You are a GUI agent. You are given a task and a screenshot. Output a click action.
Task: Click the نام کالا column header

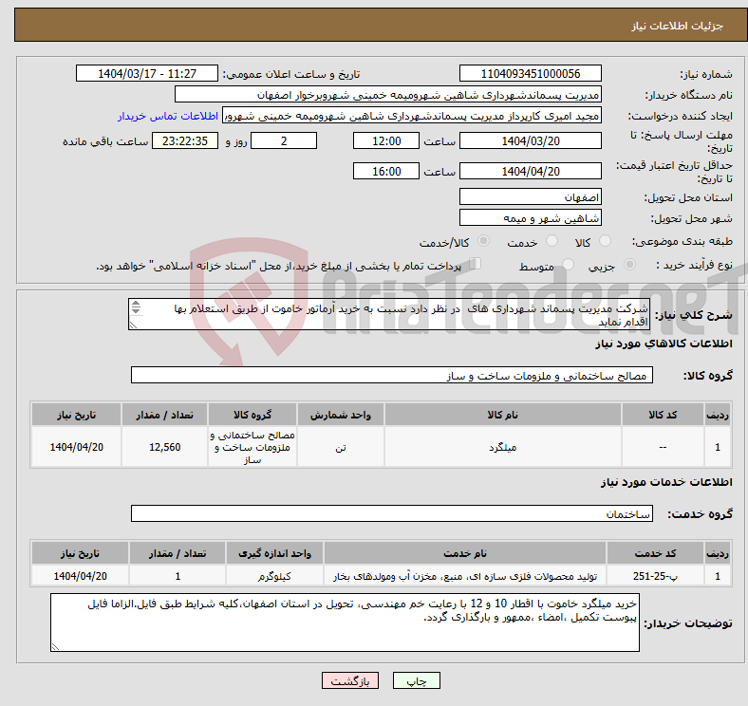tap(503, 415)
